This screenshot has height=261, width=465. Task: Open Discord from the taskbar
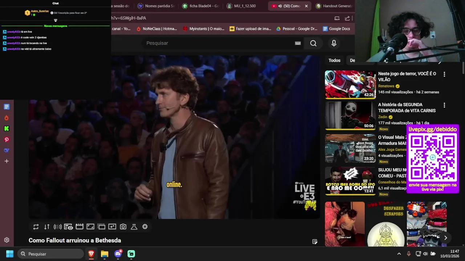[118, 254]
